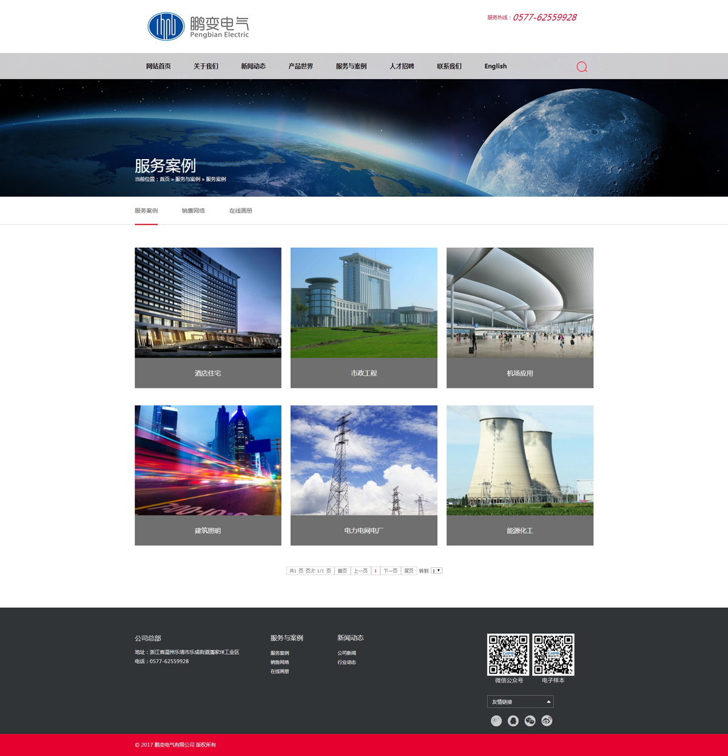This screenshot has width=728, height=756.
Task: Click 首页 in the breadcrumb
Action: 164,179
